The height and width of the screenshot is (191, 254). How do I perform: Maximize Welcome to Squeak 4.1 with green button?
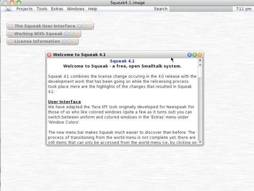(194, 55)
